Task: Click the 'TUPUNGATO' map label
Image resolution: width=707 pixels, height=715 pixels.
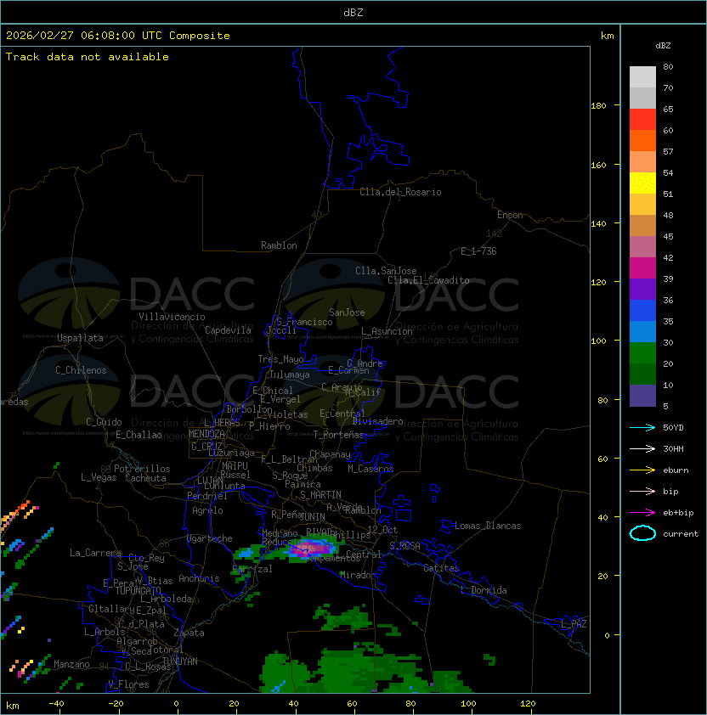Action: tap(139, 591)
